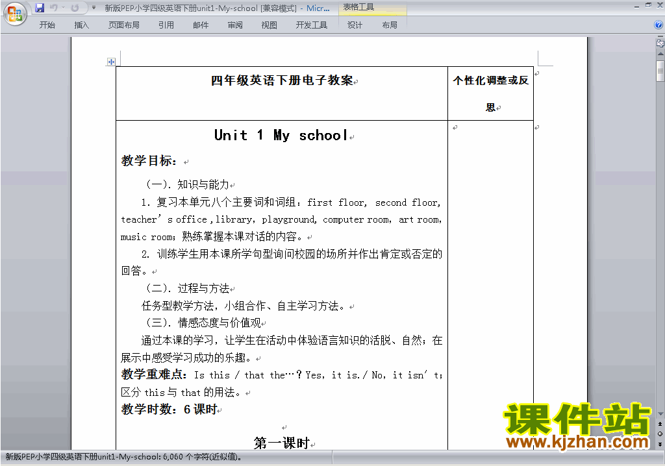
Task: Click the vertical scrollbar down arrow
Action: (x=660, y=414)
